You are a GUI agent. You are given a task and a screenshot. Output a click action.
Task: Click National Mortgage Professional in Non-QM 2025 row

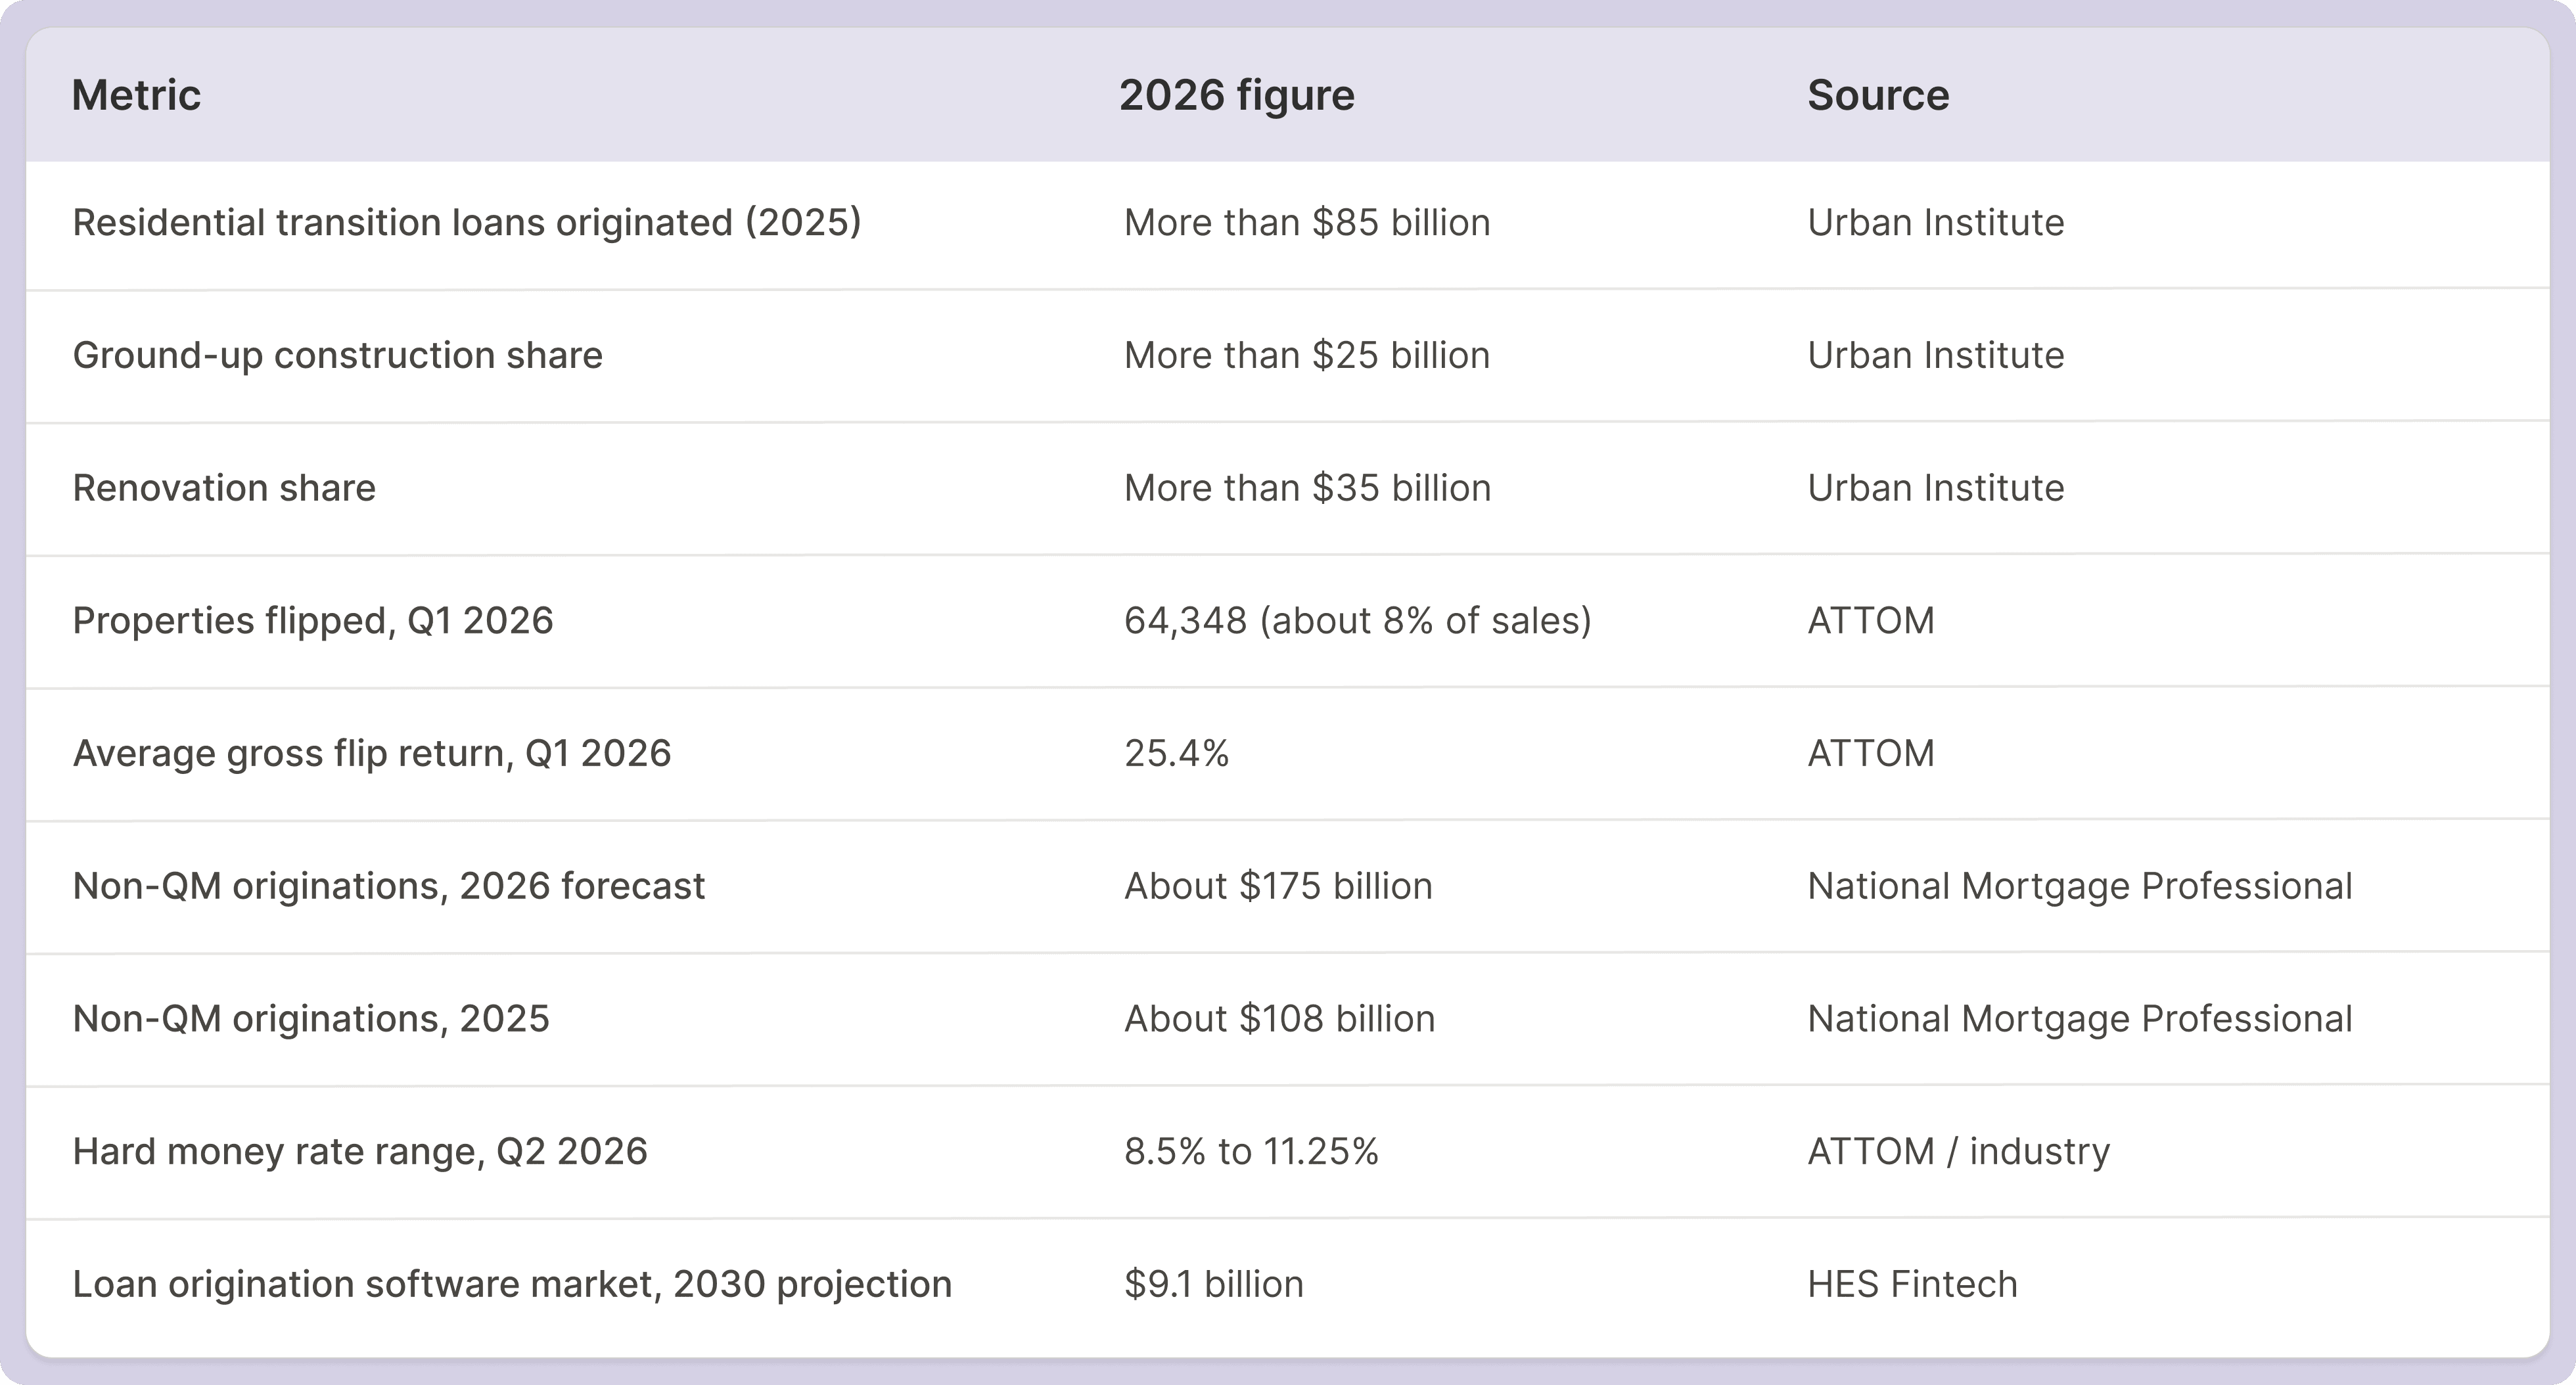pos(2080,1020)
